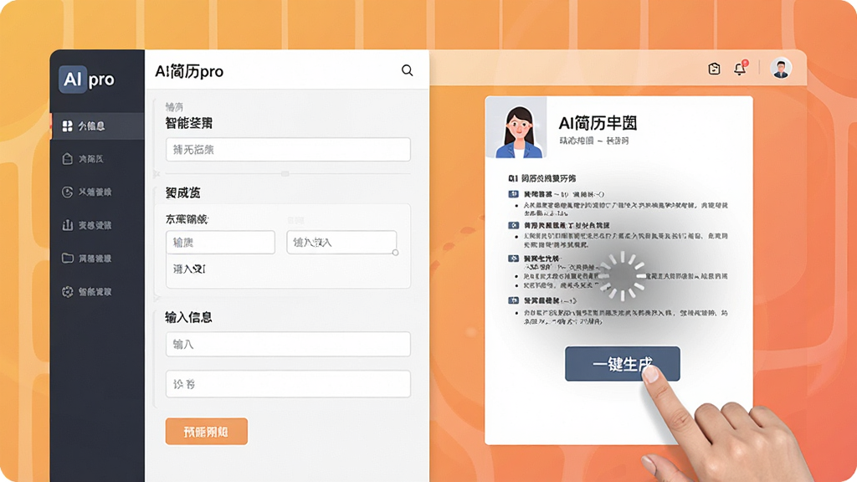Click the first input under 输入信息 heading

pos(288,344)
